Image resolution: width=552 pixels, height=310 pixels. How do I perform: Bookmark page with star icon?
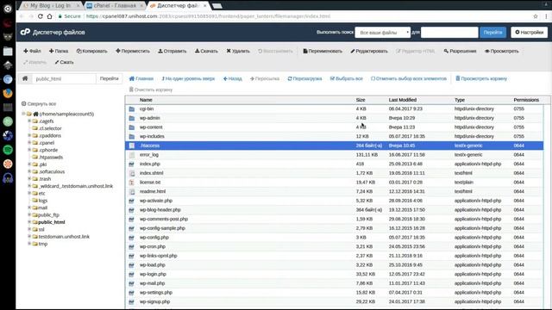click(x=536, y=16)
